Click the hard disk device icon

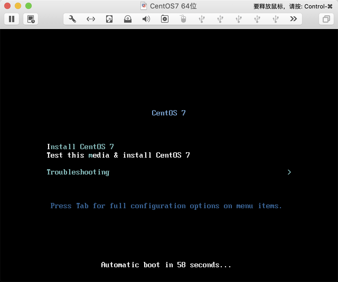click(x=109, y=19)
